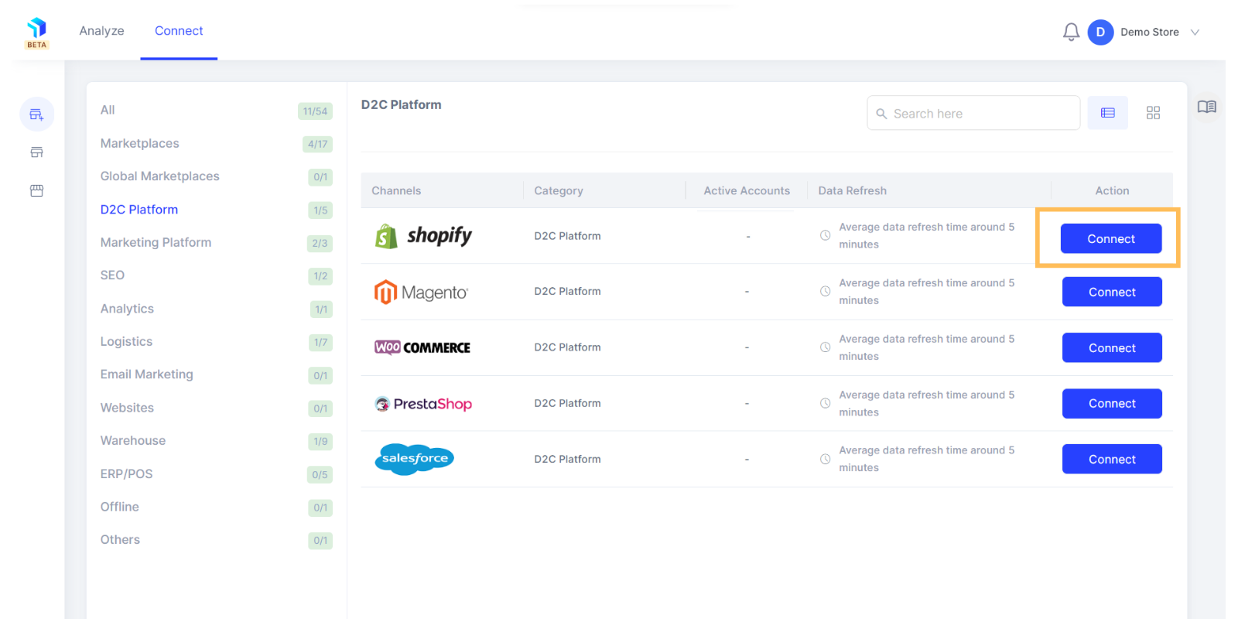Open the Analyze tab

101,31
